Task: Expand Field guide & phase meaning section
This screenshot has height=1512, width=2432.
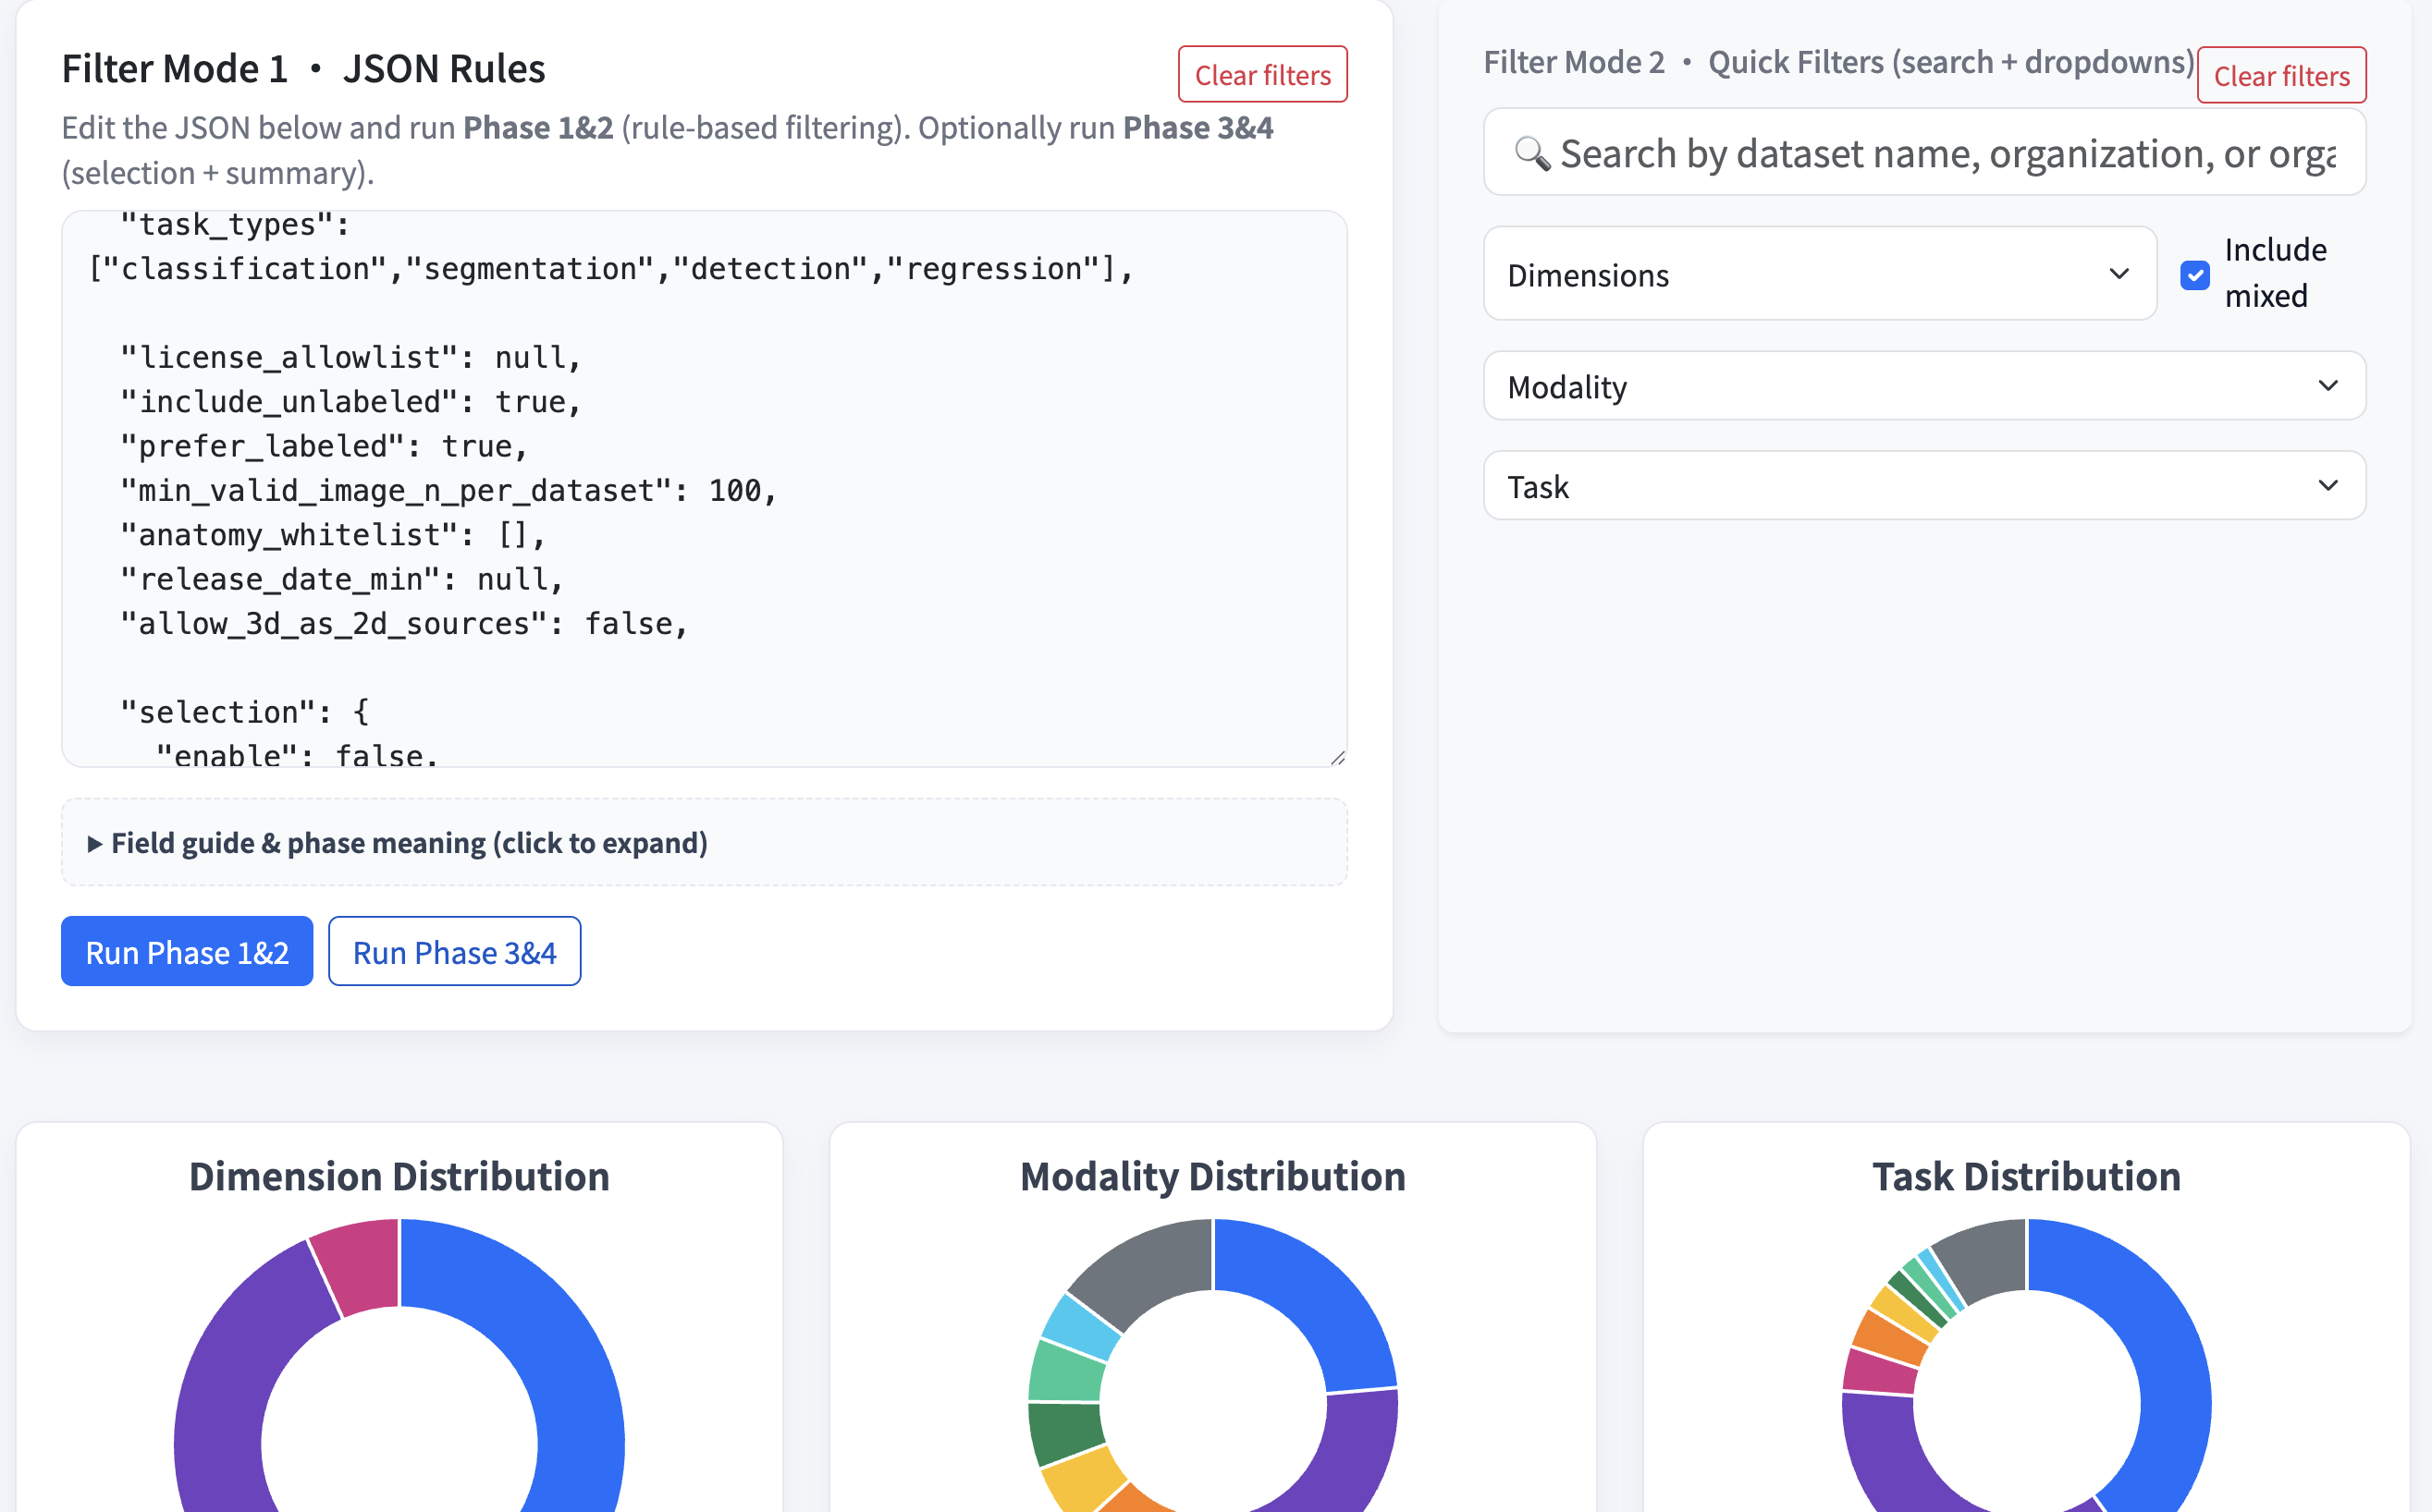Action: (409, 844)
